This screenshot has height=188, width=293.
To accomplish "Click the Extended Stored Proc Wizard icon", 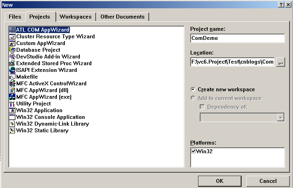I will point(12,63).
